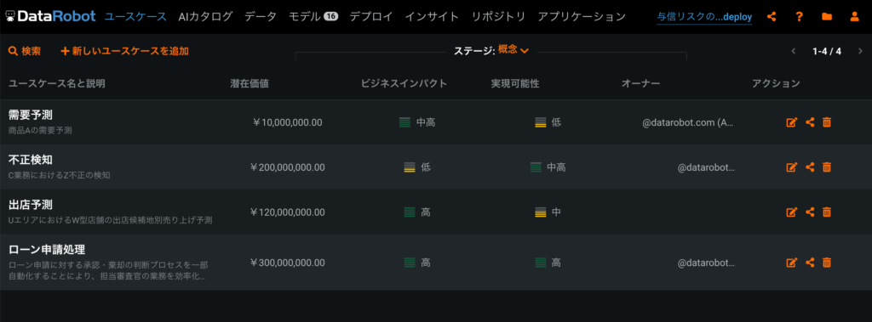
Task: Click share icon in top navigation bar
Action: click(772, 17)
